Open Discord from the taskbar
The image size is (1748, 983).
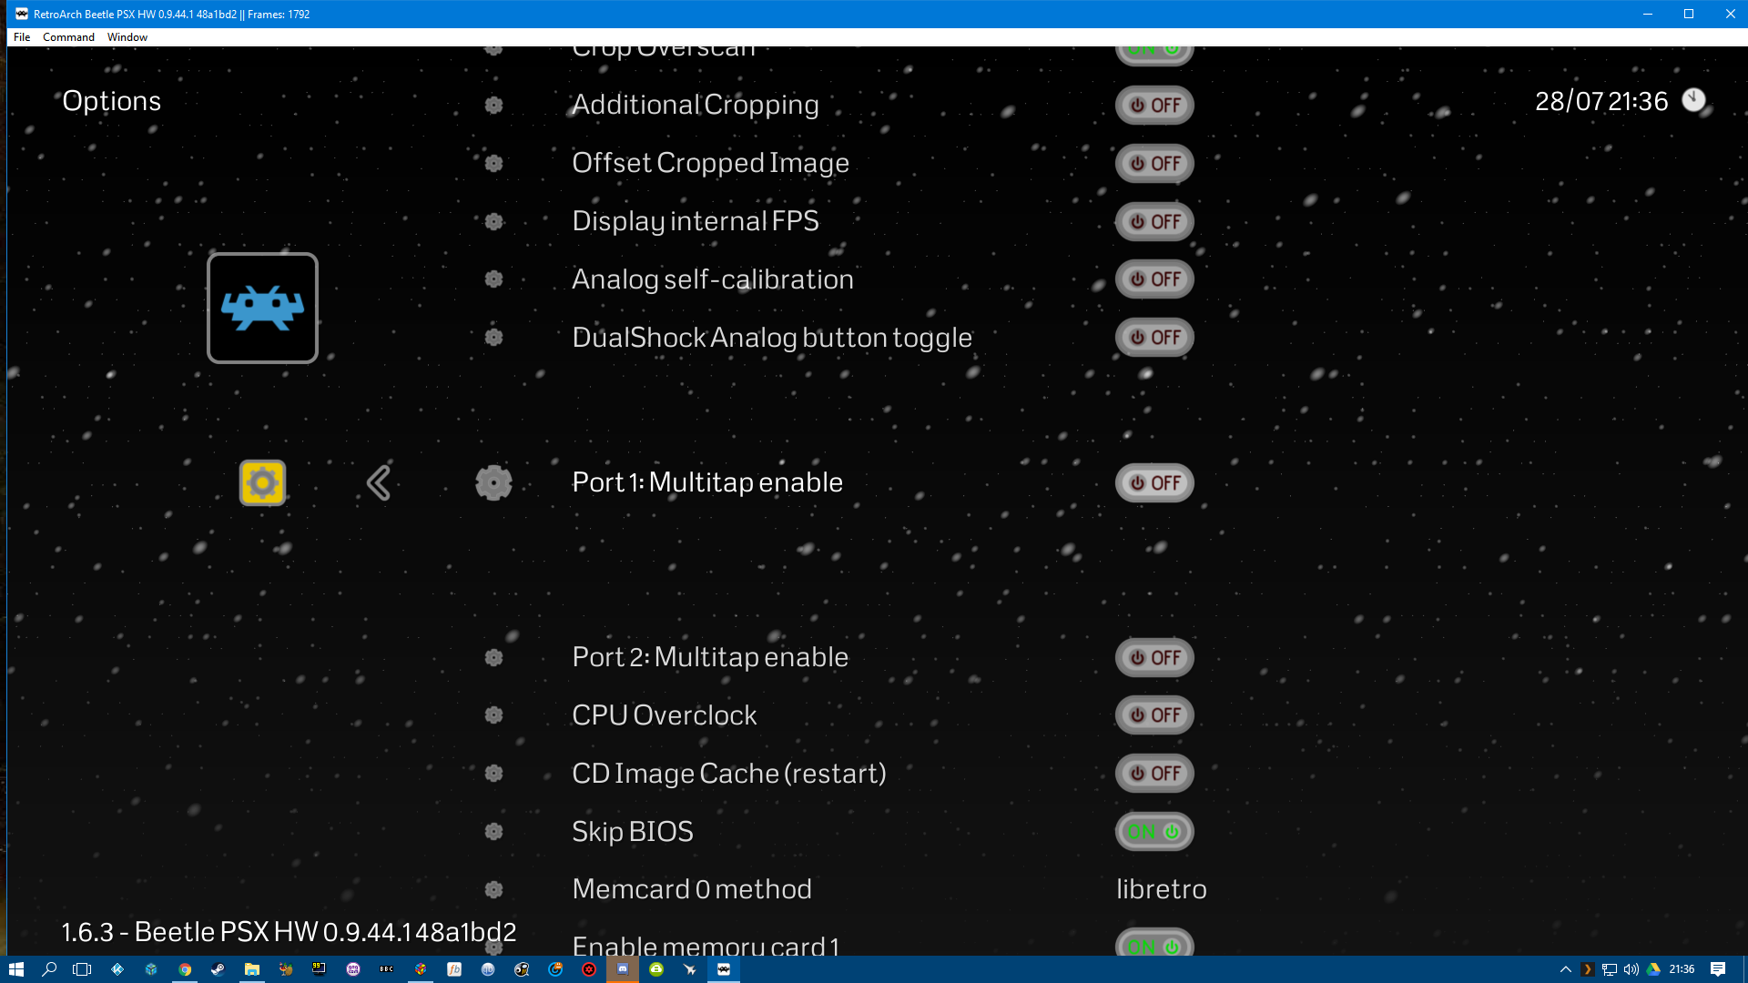coord(623,969)
